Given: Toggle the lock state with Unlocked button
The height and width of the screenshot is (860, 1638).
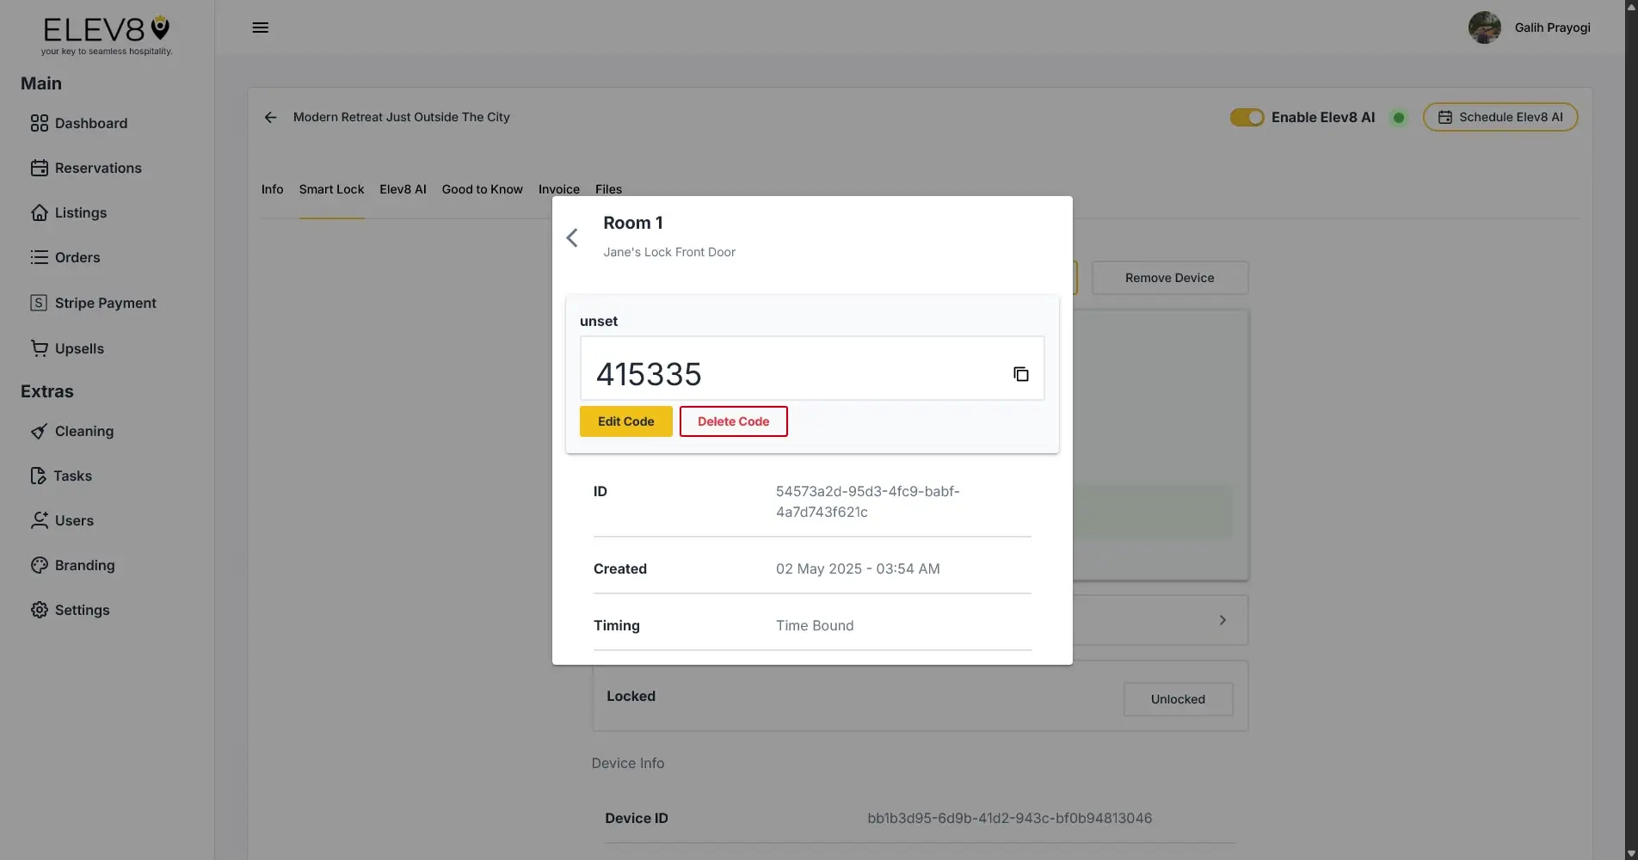Looking at the screenshot, I should click(1177, 699).
